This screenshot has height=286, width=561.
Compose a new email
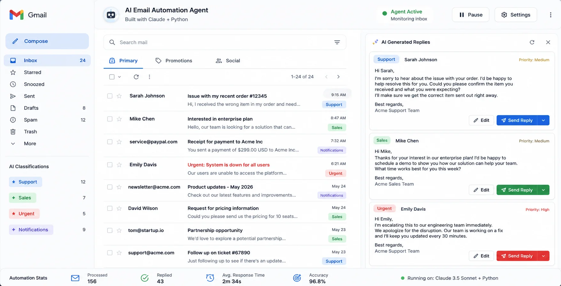click(x=47, y=41)
